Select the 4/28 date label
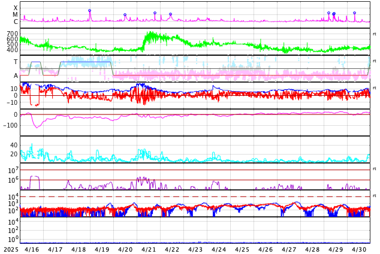Viewport: 380px width, 254px height. pyautogui.click(x=312, y=249)
